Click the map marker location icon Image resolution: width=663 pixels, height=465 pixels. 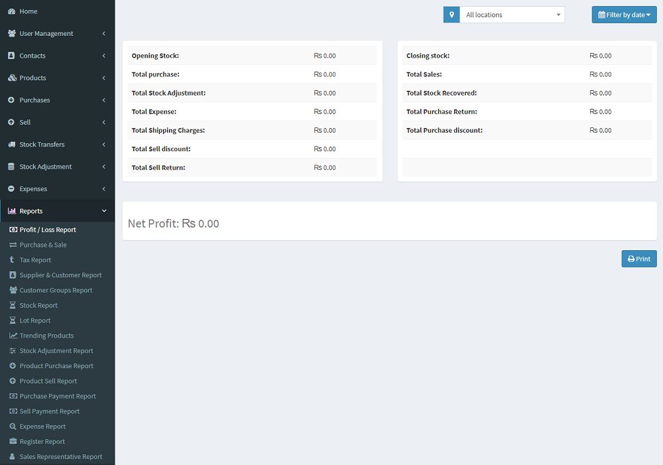[452, 15]
